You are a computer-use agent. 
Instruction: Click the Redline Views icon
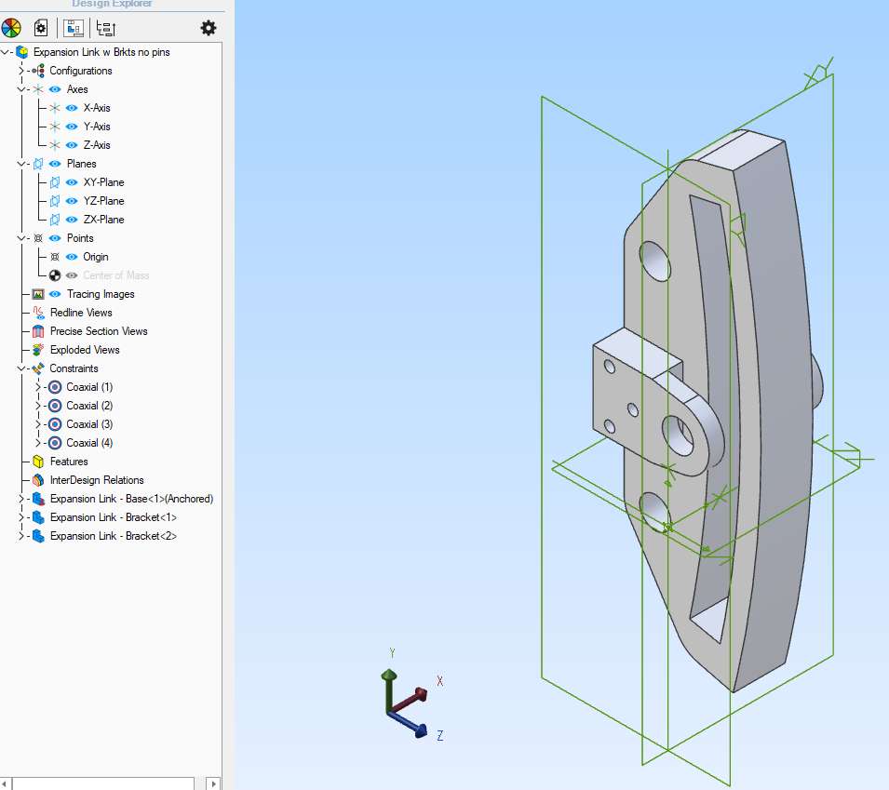tap(38, 313)
